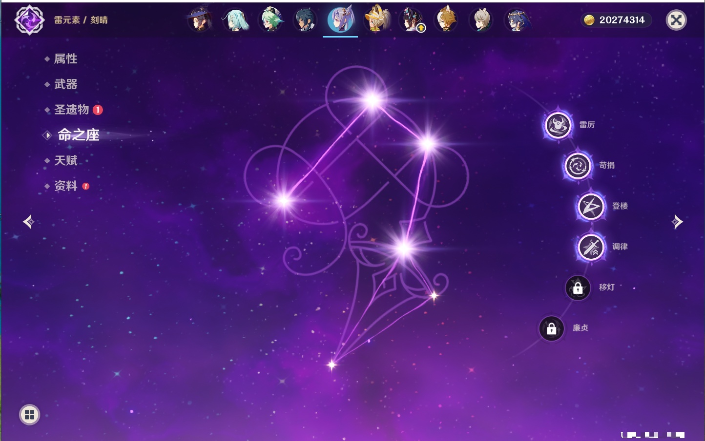
Task: Click the 雷厉 label text
Action: [587, 125]
